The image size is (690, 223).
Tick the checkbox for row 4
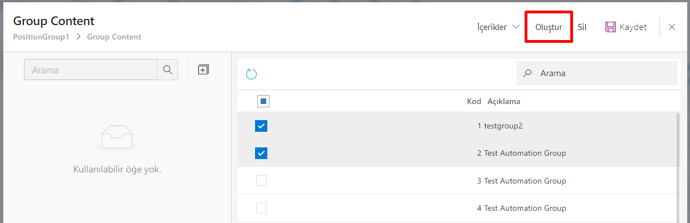tap(261, 208)
